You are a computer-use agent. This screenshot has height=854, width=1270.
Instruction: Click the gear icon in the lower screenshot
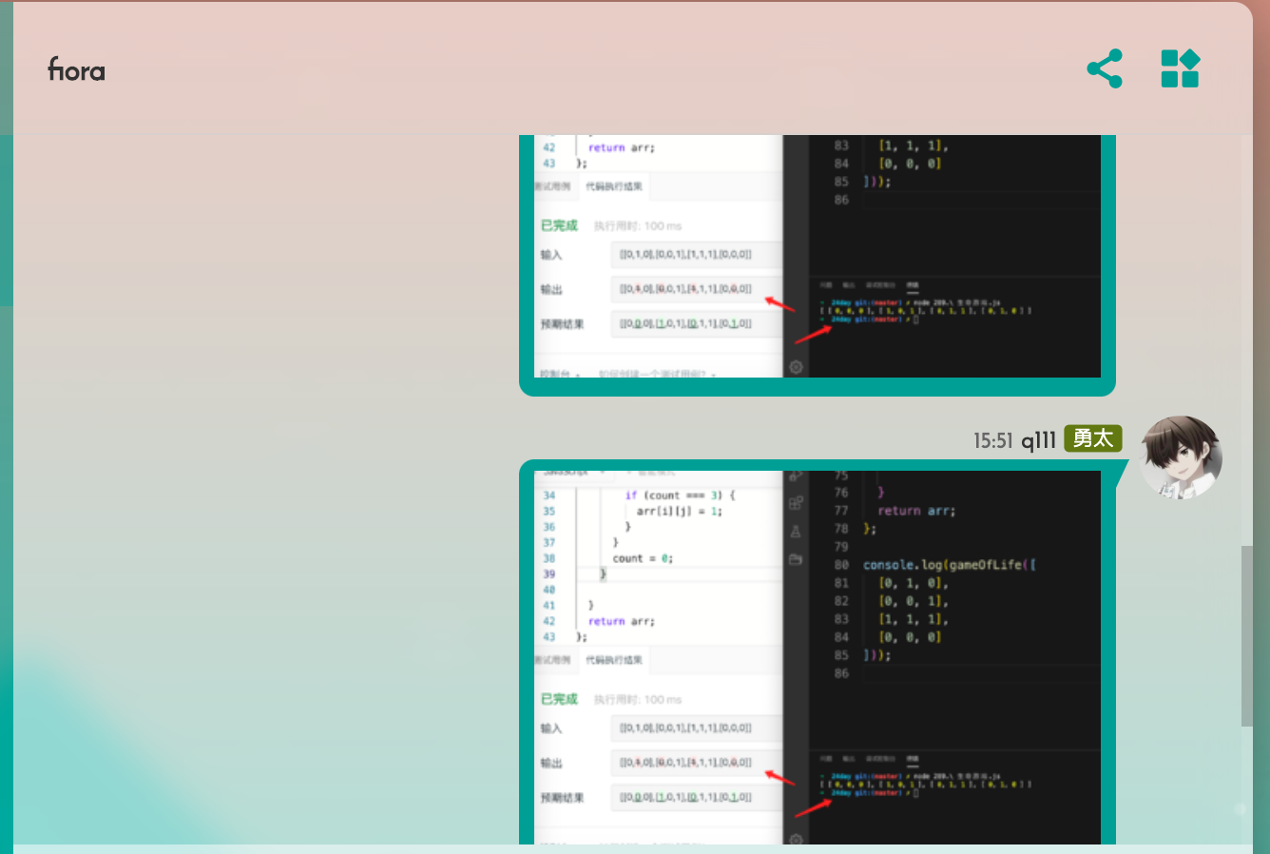[796, 840]
